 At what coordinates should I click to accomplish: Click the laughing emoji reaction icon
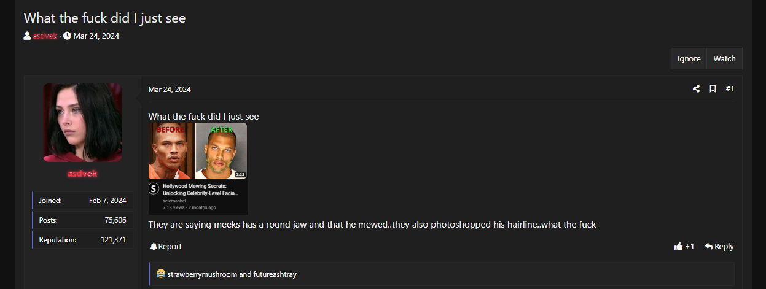click(160, 274)
